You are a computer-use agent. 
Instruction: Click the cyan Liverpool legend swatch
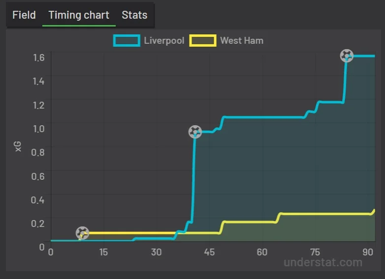coord(126,40)
